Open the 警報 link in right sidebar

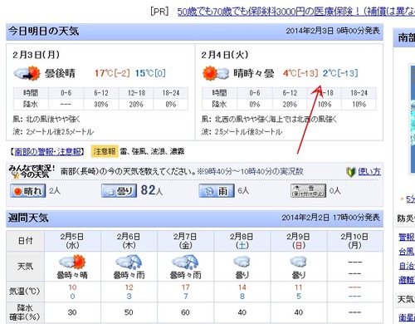pyautogui.click(x=407, y=237)
